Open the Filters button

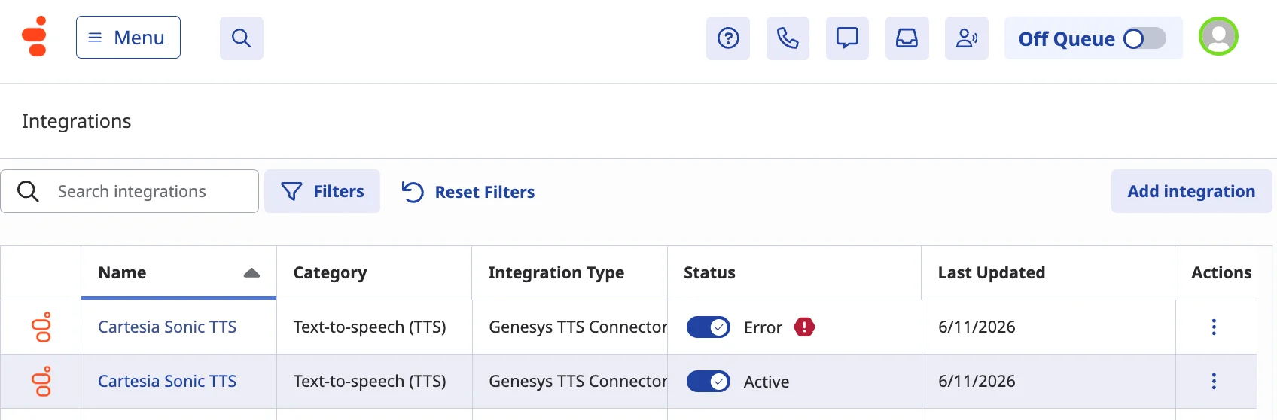322,191
